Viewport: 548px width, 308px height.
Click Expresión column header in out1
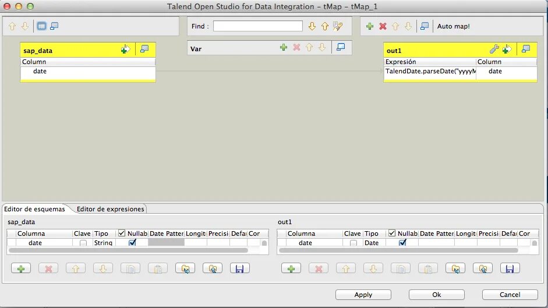tap(430, 62)
